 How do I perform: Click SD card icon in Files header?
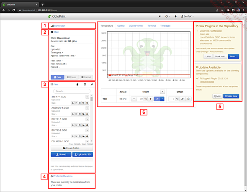77,84
